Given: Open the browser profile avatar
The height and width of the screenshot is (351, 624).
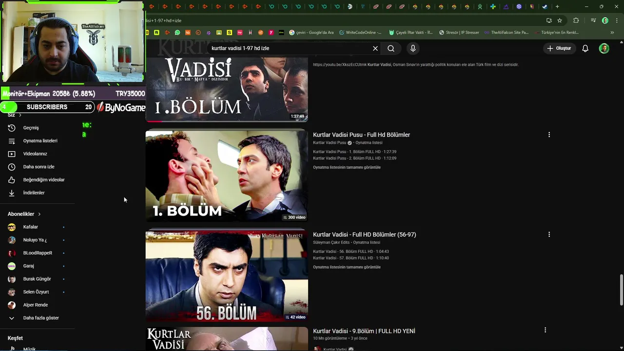Looking at the screenshot, I should point(605,20).
